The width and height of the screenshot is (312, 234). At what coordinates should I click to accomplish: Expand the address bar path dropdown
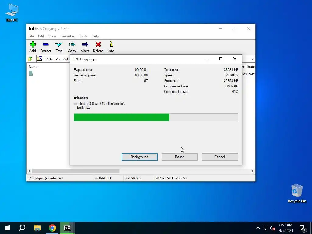click(252, 59)
